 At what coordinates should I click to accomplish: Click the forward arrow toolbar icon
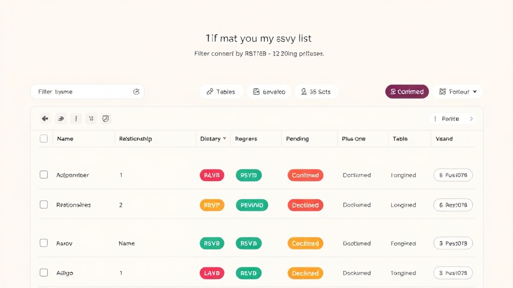click(x=61, y=118)
